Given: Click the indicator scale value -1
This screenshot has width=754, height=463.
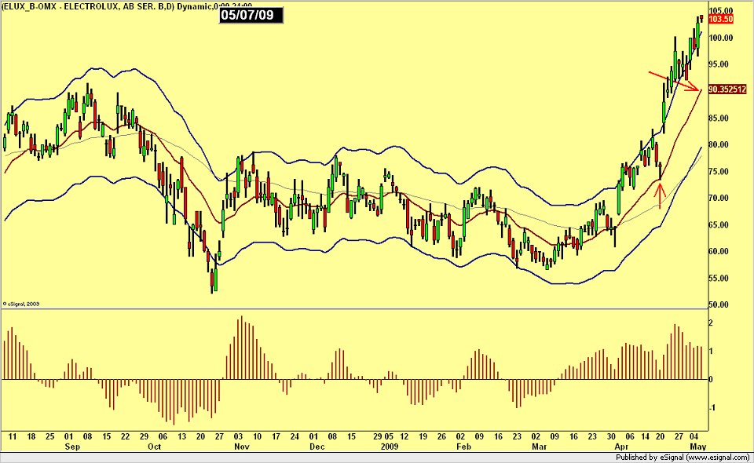Looking at the screenshot, I should [x=712, y=408].
